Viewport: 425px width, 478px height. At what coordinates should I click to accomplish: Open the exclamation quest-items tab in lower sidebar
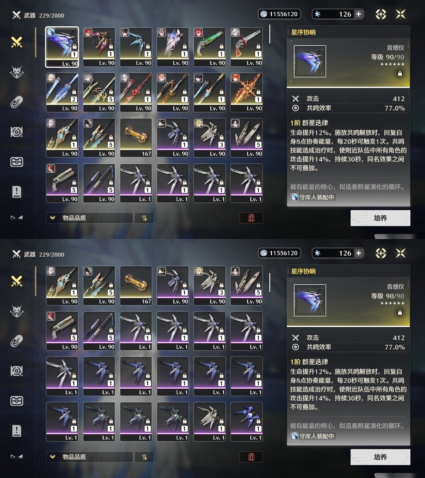click(17, 431)
